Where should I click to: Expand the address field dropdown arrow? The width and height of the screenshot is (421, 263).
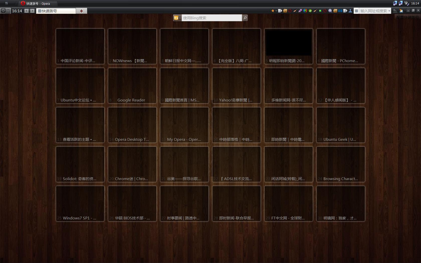pos(389,11)
